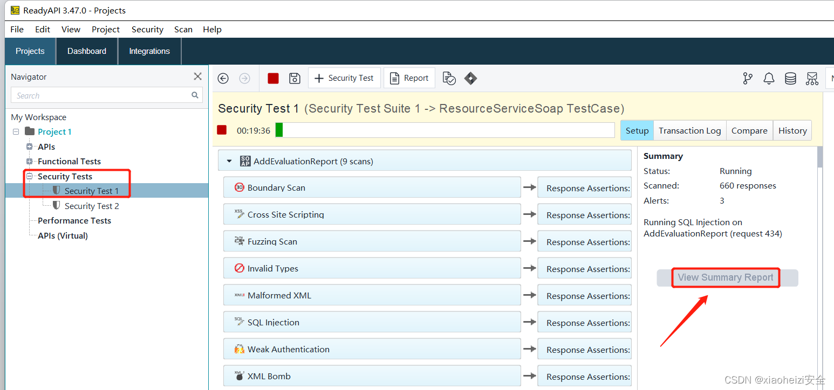Viewport: 834px width, 390px height.
Task: Select the Weak Authentication scan
Action: coord(372,349)
